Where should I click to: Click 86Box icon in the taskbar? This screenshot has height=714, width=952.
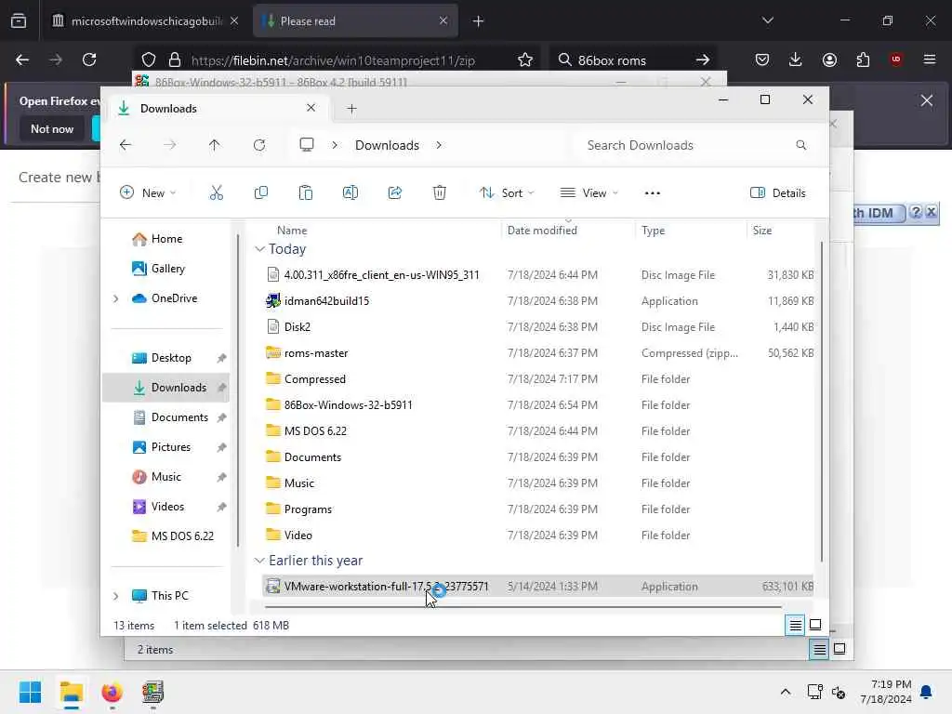click(x=152, y=692)
